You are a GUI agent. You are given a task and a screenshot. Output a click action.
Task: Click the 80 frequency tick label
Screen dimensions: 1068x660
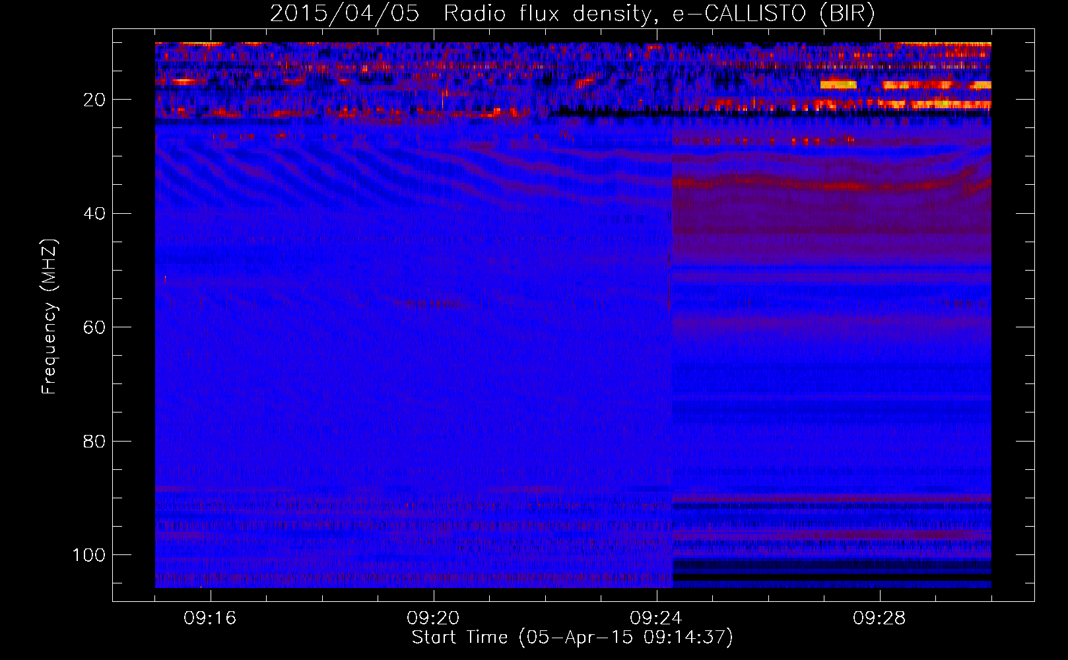[94, 441]
